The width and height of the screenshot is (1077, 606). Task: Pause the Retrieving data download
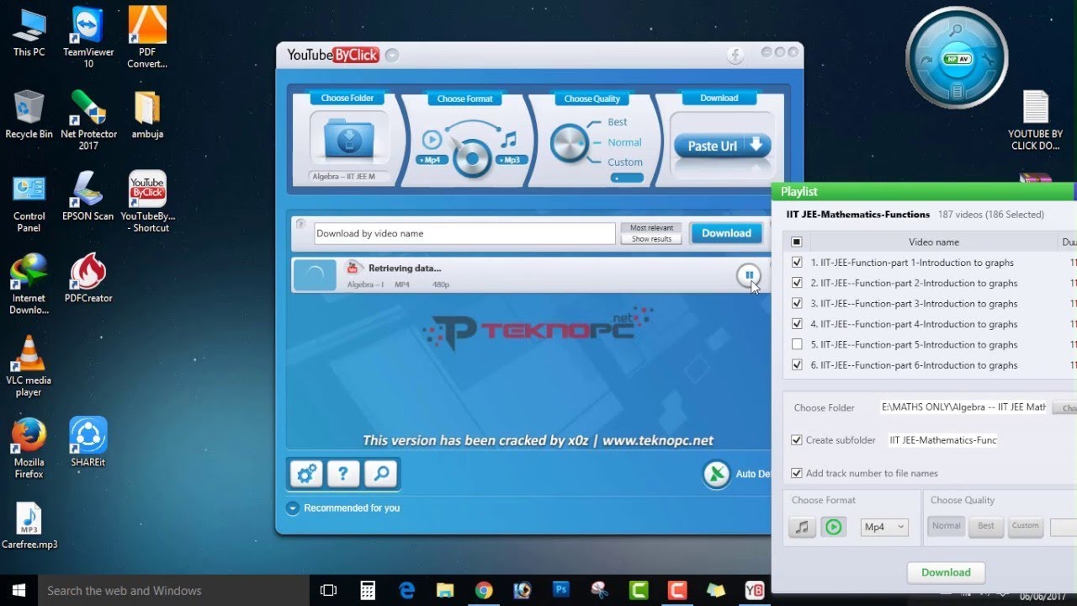[x=748, y=275]
